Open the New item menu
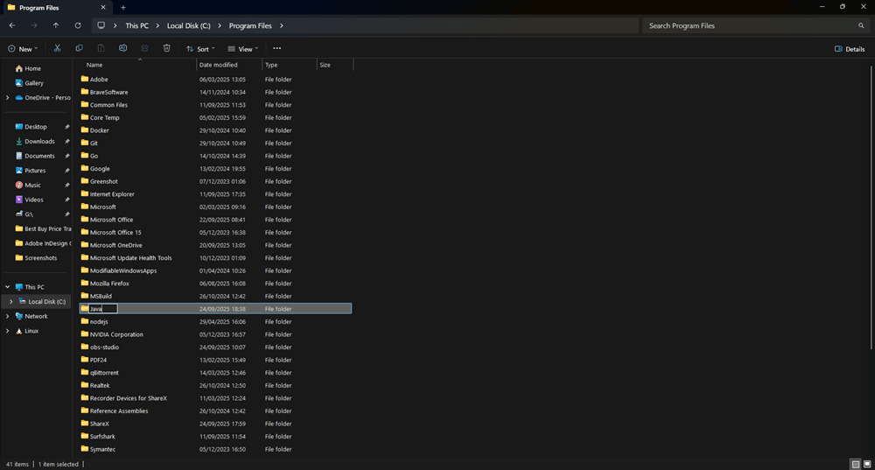Image resolution: width=875 pixels, height=470 pixels. tap(21, 49)
